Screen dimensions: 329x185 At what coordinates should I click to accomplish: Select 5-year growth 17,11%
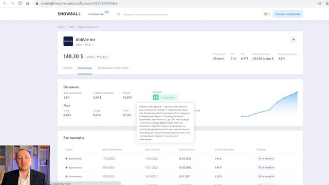click(x=127, y=115)
